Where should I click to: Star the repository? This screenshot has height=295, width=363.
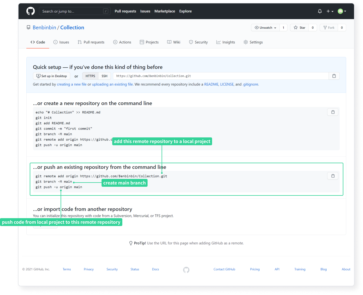point(300,27)
